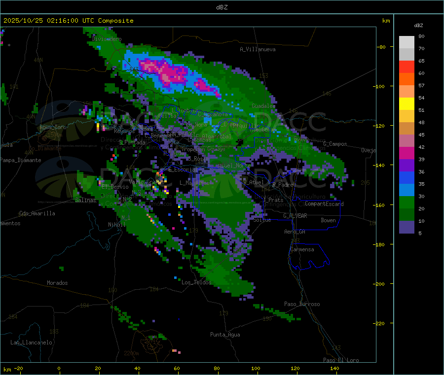Select the 65 dBZ red legend swatch
The width and height of the screenshot is (444, 375).
pos(407,67)
